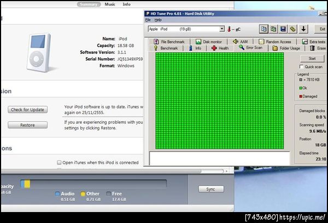Screen dimensions: 328x223
Task: Open the Disk monitor tab
Action: (209, 42)
